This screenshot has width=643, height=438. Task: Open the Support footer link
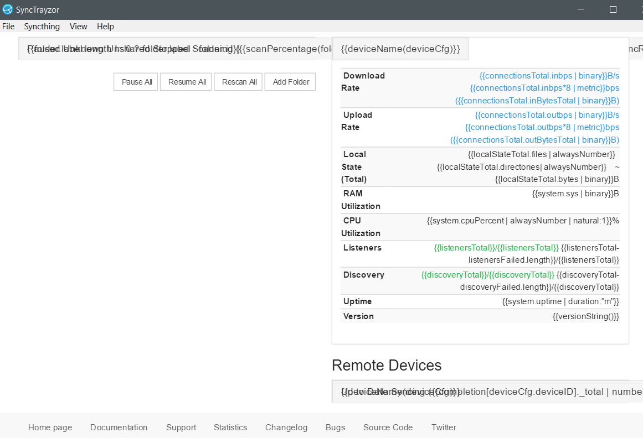(181, 427)
